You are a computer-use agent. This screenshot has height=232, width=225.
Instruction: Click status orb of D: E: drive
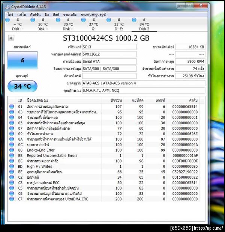[x=109, y=20]
